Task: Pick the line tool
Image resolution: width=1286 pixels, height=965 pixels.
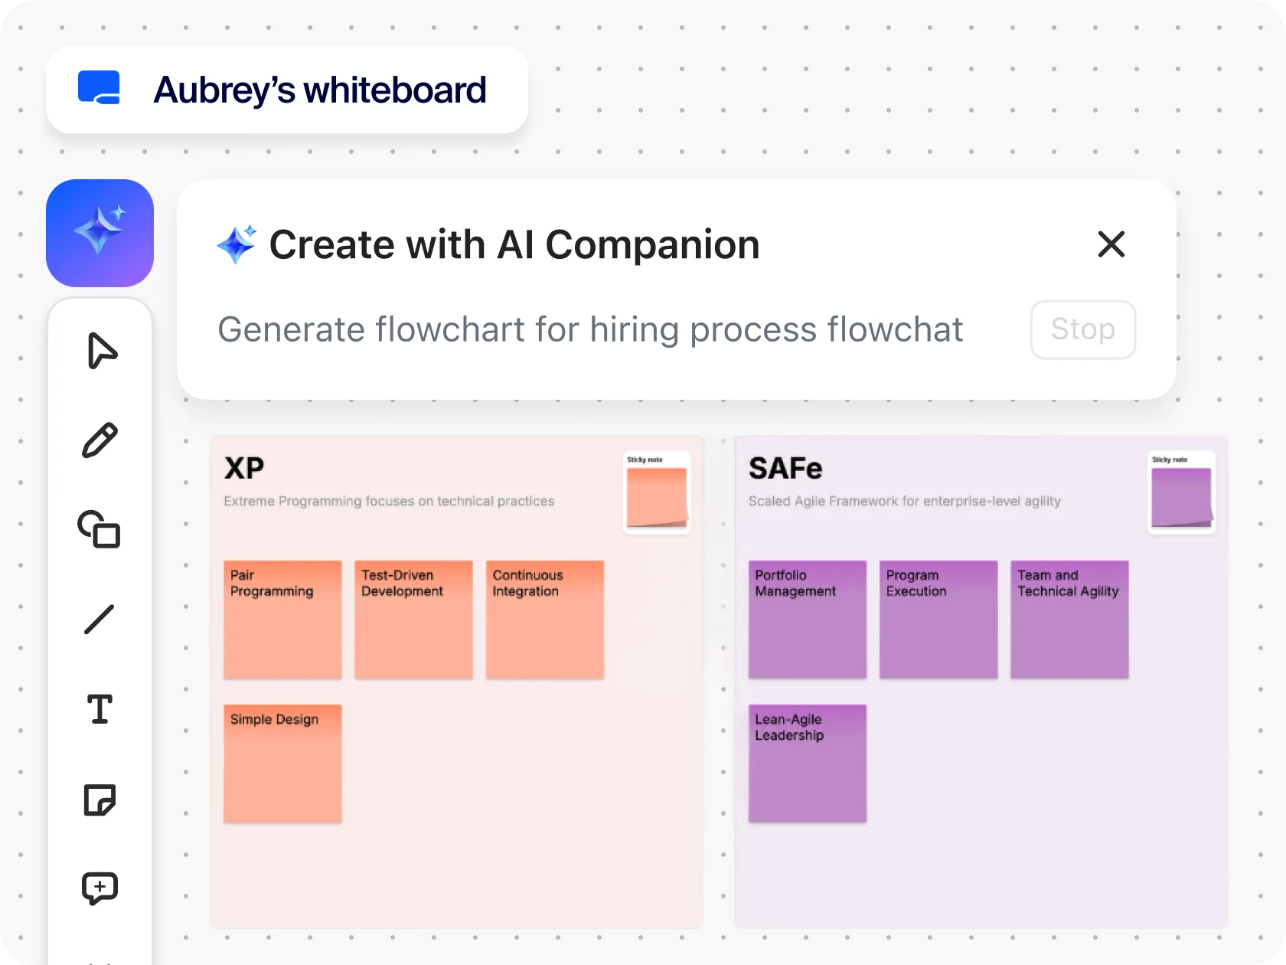Action: click(100, 619)
